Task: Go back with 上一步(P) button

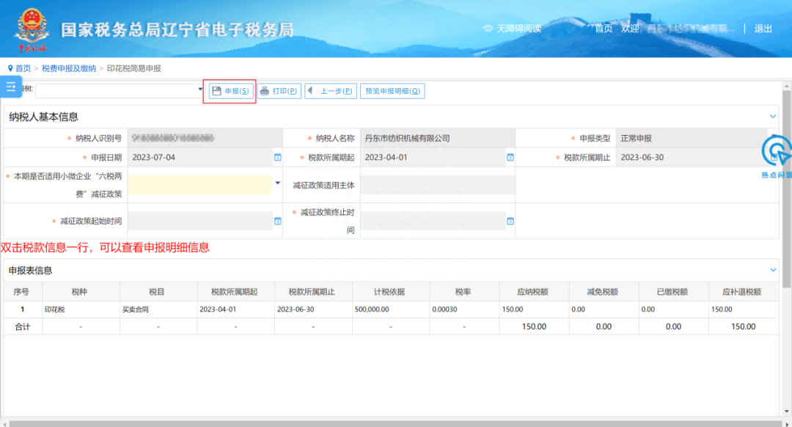Action: point(331,91)
